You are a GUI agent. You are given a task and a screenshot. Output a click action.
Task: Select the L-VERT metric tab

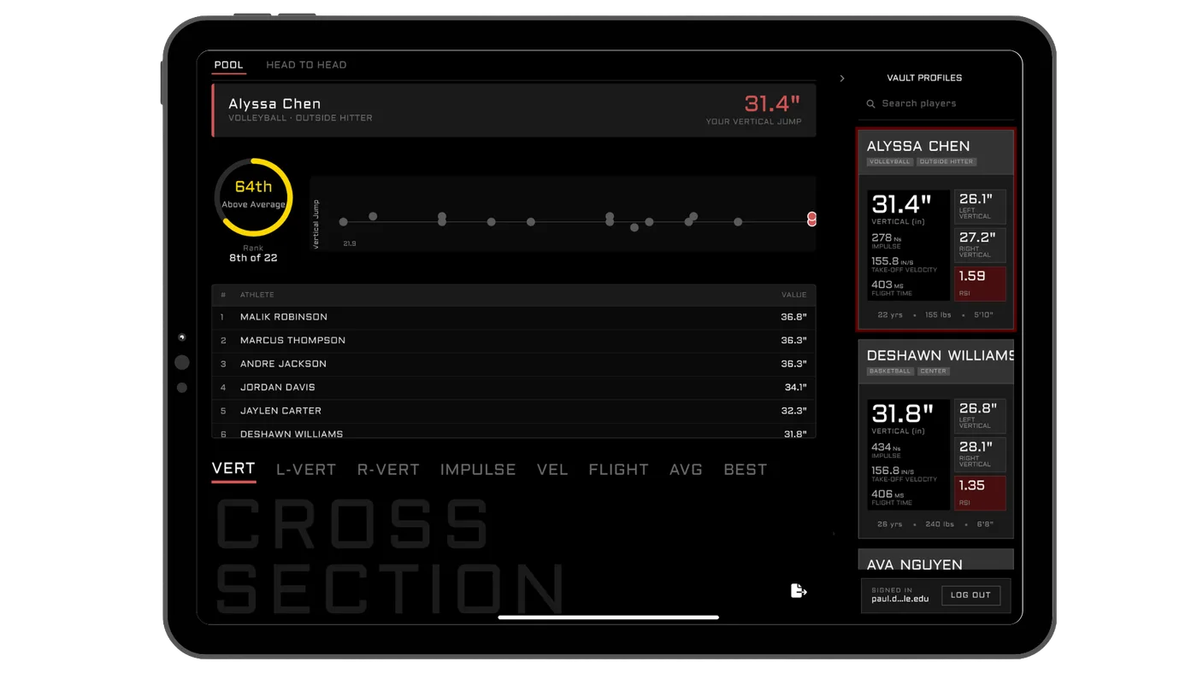(x=306, y=470)
